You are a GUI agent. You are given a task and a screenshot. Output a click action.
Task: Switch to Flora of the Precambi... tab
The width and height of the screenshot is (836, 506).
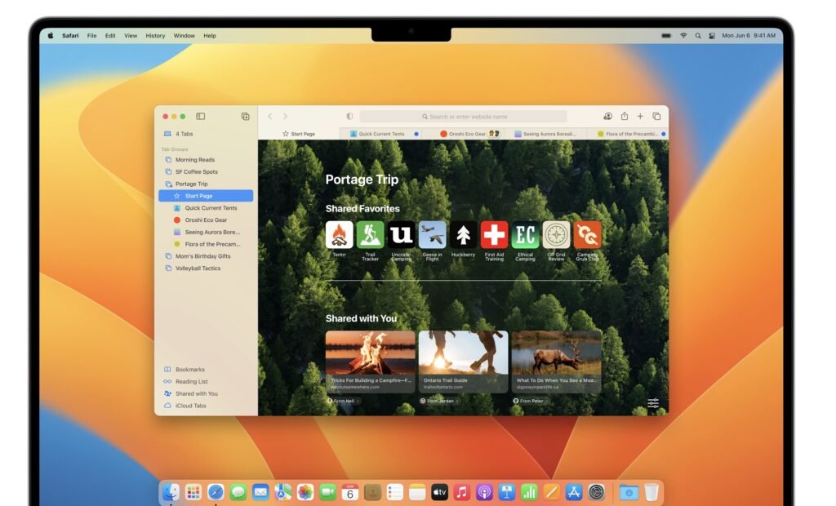tap(628, 134)
